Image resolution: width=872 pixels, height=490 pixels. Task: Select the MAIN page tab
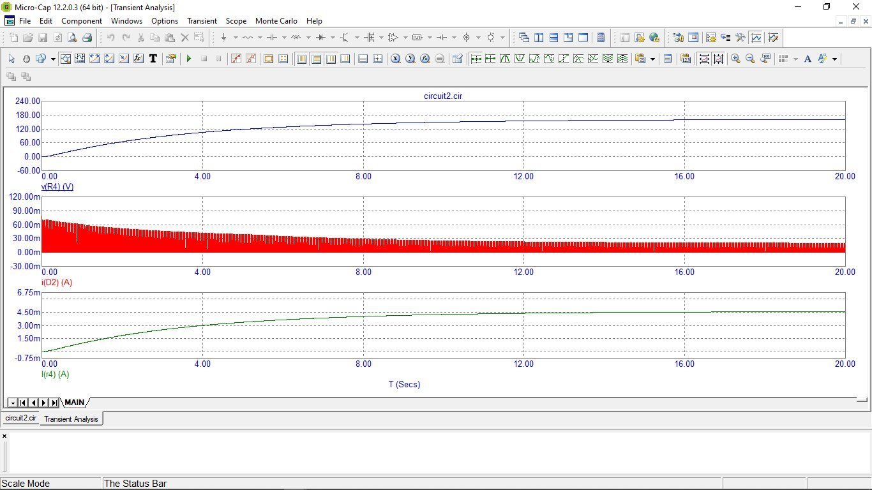coord(75,403)
